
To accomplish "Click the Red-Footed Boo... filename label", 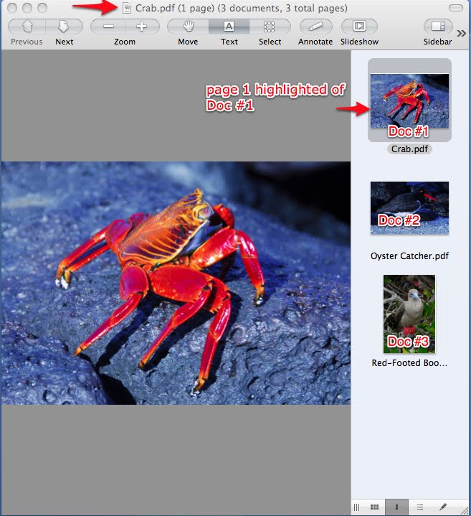I will (409, 362).
